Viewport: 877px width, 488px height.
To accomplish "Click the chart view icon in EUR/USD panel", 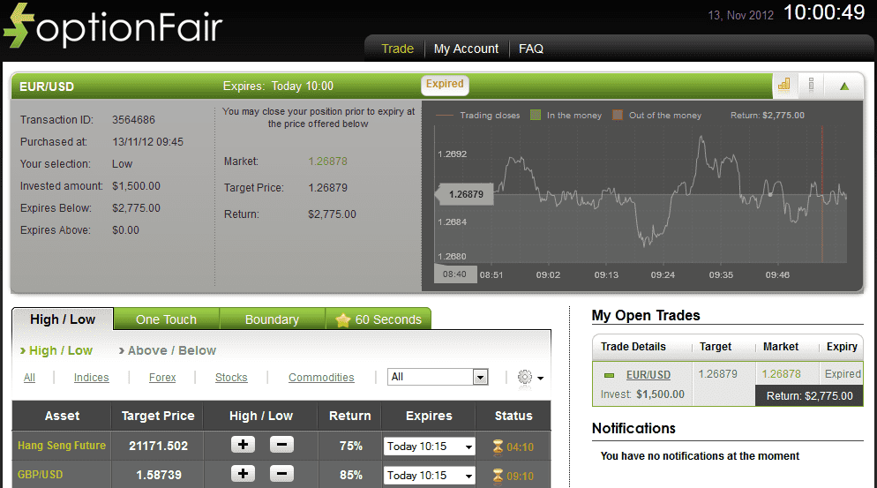I will pyautogui.click(x=783, y=86).
